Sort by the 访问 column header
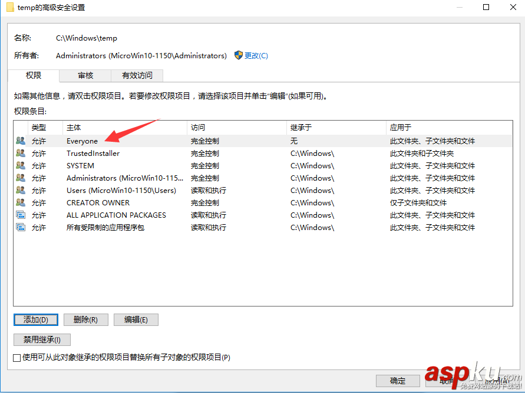 [237, 127]
